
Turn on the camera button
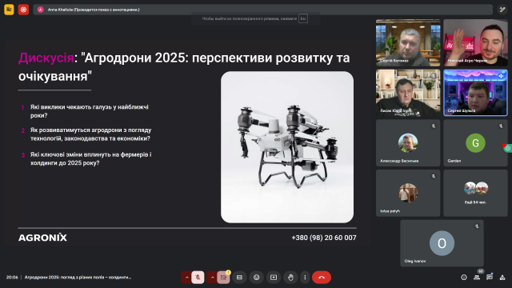click(x=223, y=278)
